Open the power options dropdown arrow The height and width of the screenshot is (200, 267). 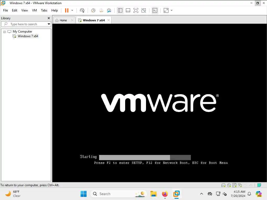72,10
